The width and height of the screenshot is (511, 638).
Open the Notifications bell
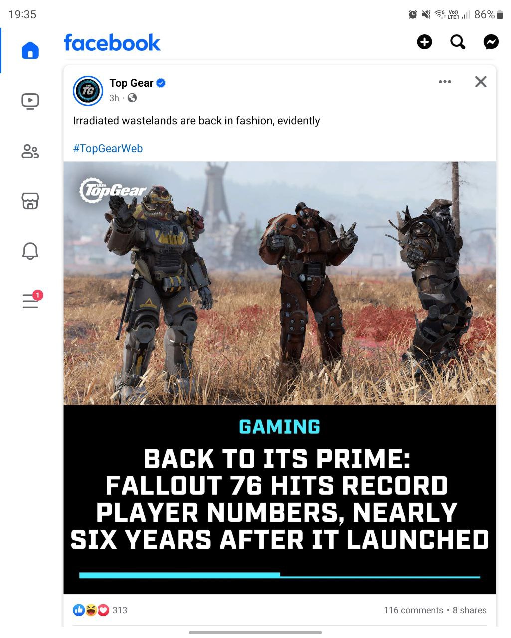pos(30,251)
